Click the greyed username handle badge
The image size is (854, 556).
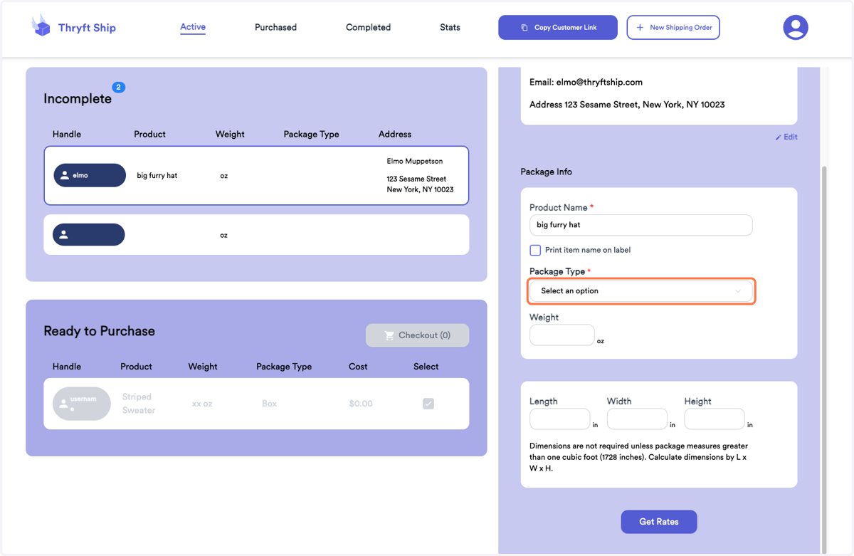click(82, 404)
